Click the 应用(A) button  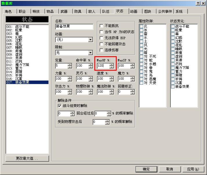coord(193,169)
